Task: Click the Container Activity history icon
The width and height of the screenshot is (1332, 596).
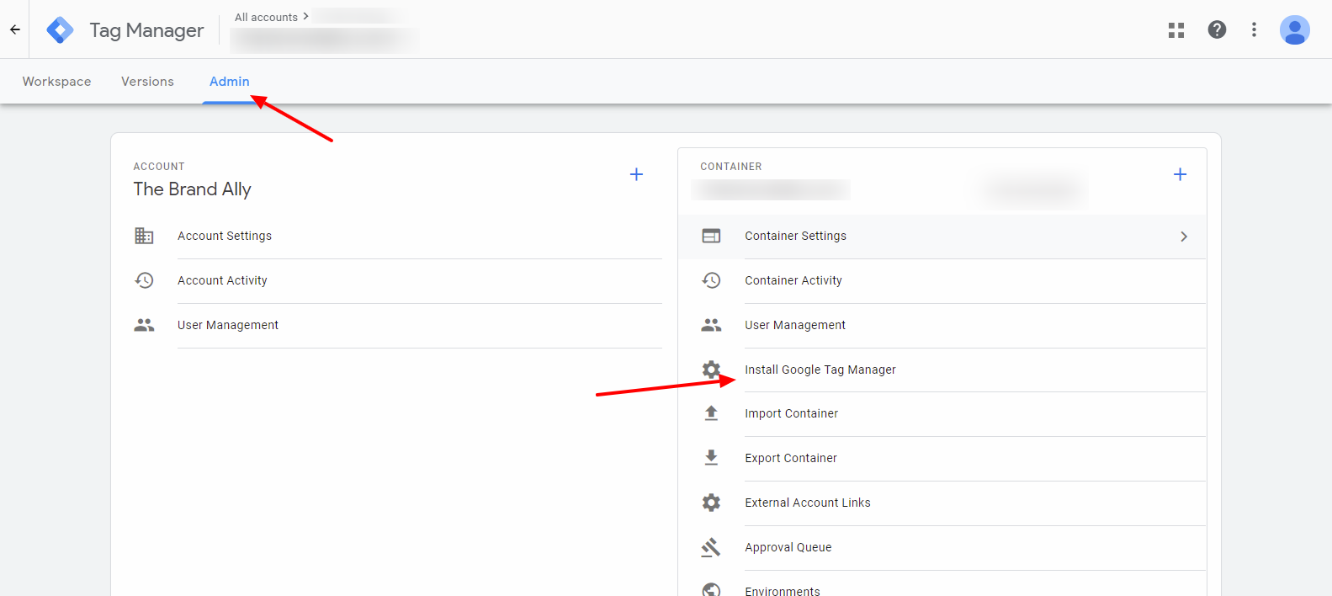Action: tap(711, 280)
